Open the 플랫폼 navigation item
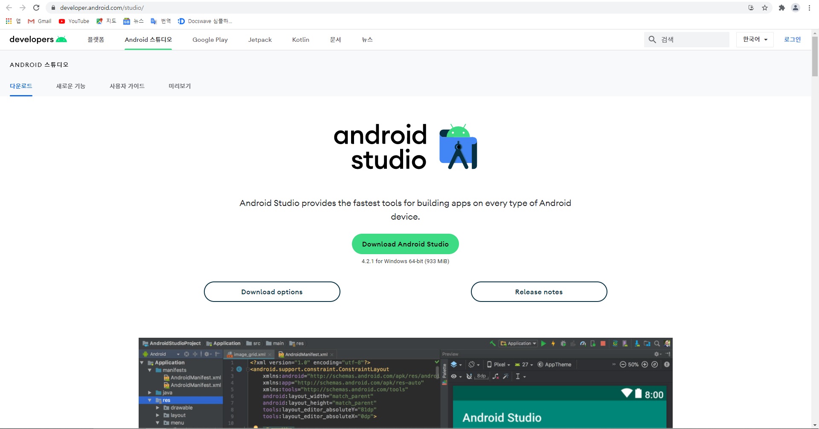Viewport: 819px width, 429px height. click(96, 39)
